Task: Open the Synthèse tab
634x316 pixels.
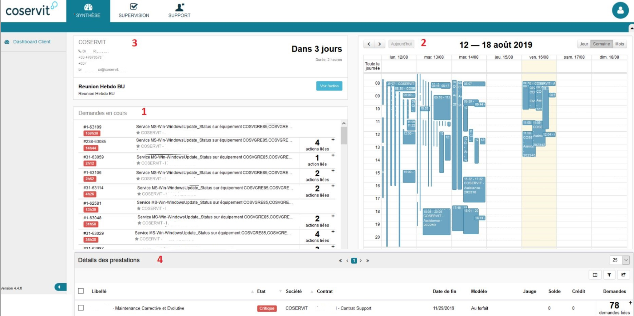Action: tap(88, 11)
